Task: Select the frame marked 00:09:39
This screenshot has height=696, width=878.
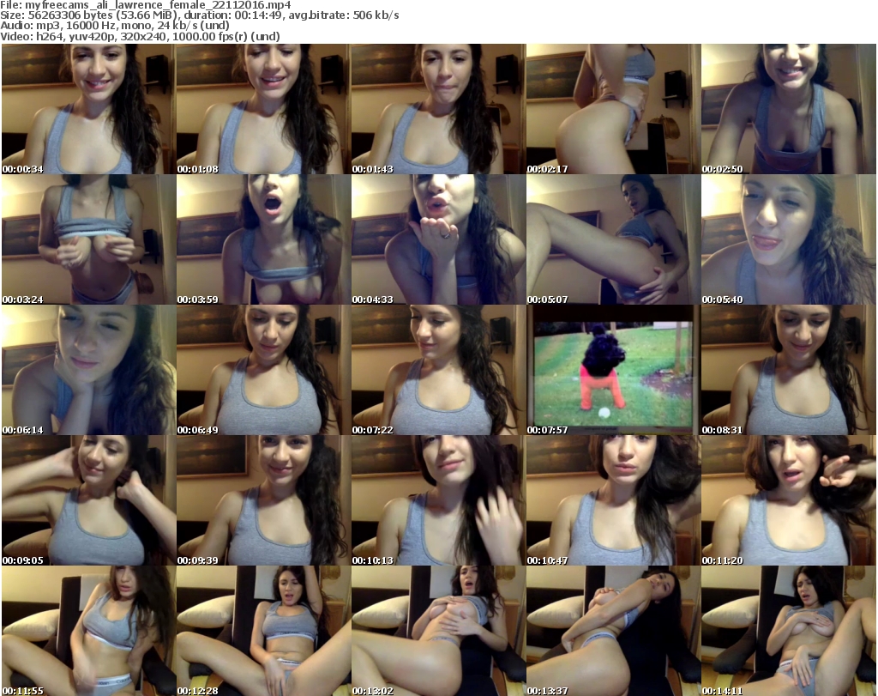Action: (x=264, y=500)
